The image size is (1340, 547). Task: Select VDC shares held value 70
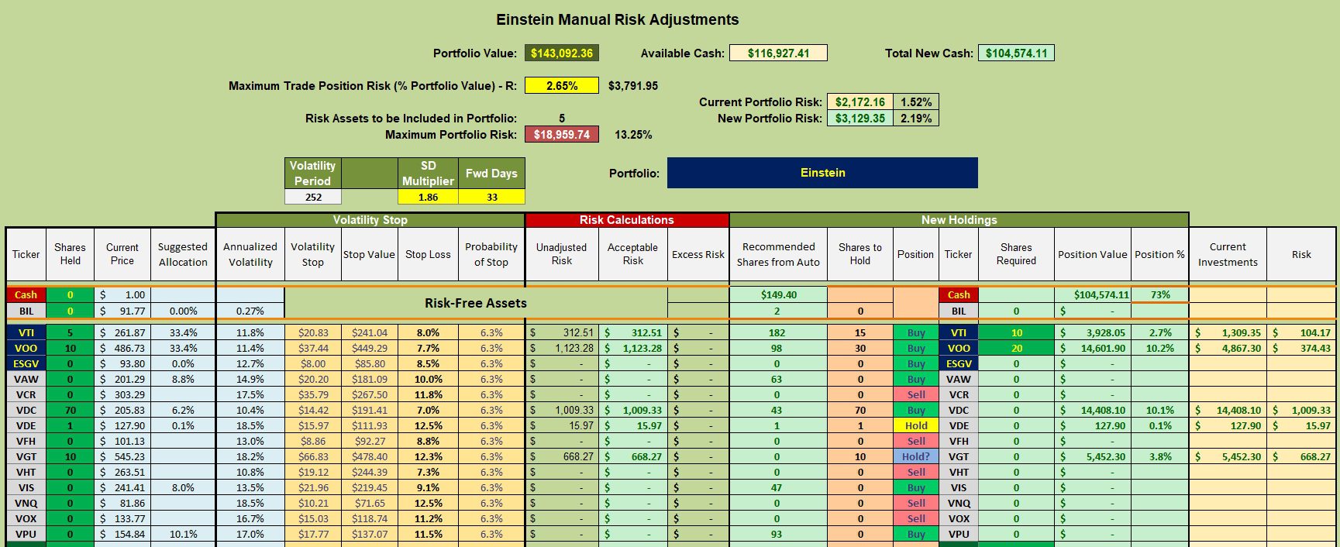click(70, 410)
